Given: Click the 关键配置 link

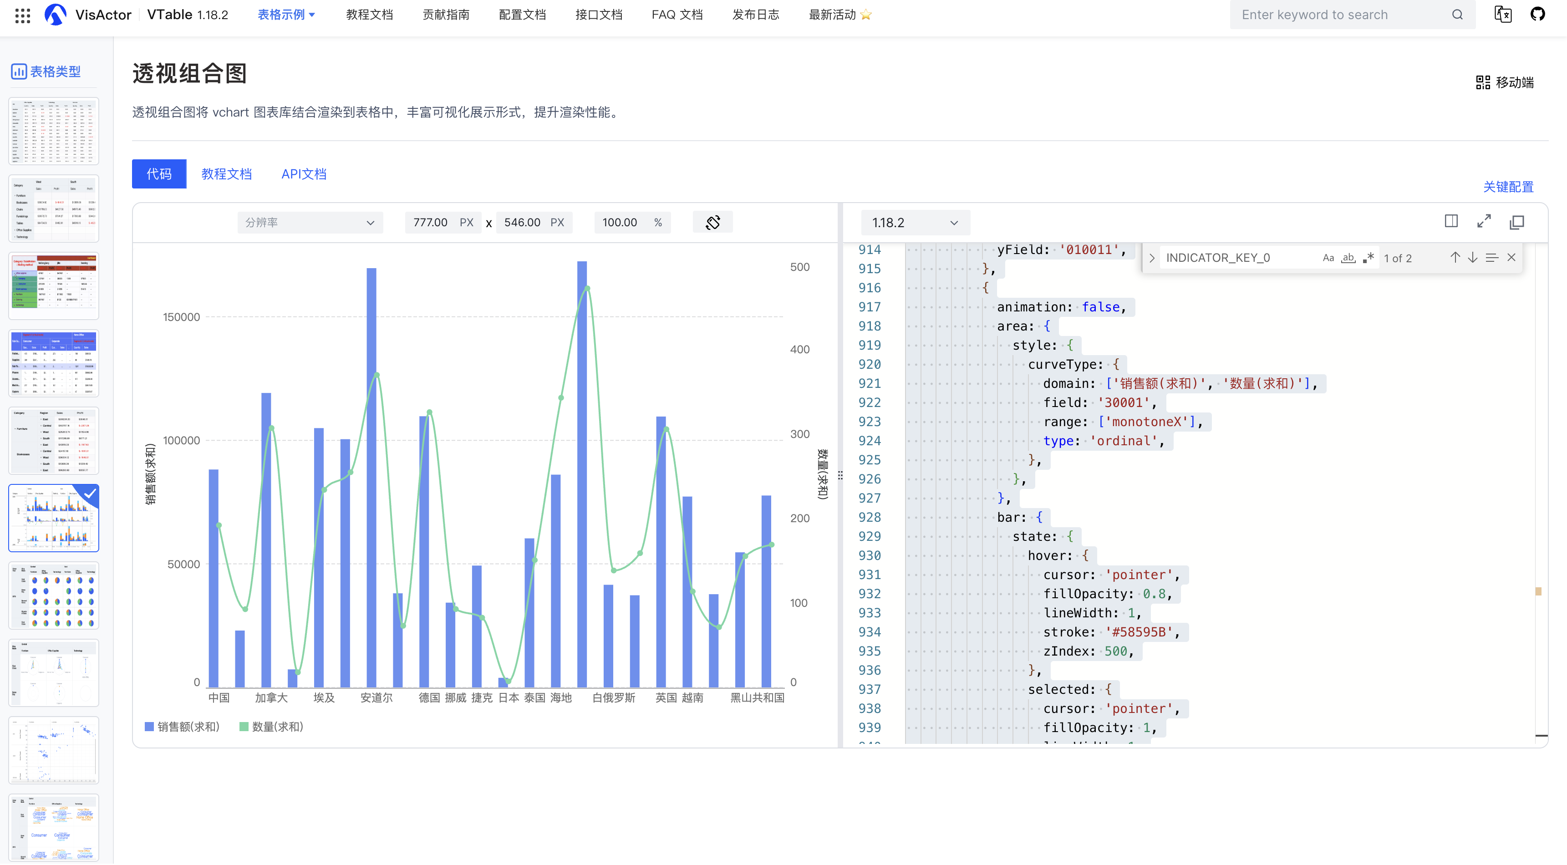Looking at the screenshot, I should pyautogui.click(x=1507, y=187).
